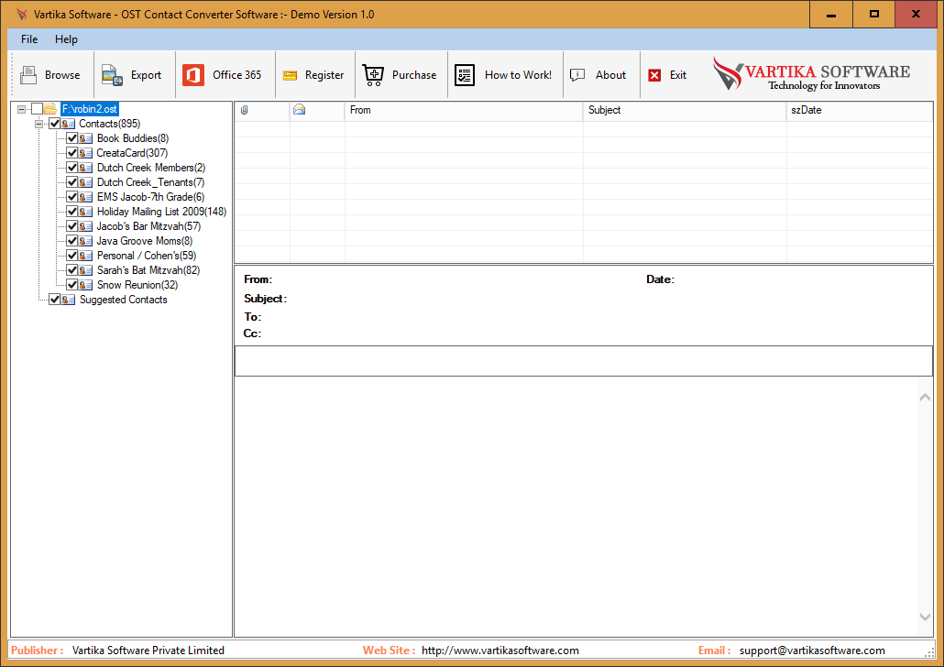Open the File menu
The image size is (944, 667).
(29, 39)
